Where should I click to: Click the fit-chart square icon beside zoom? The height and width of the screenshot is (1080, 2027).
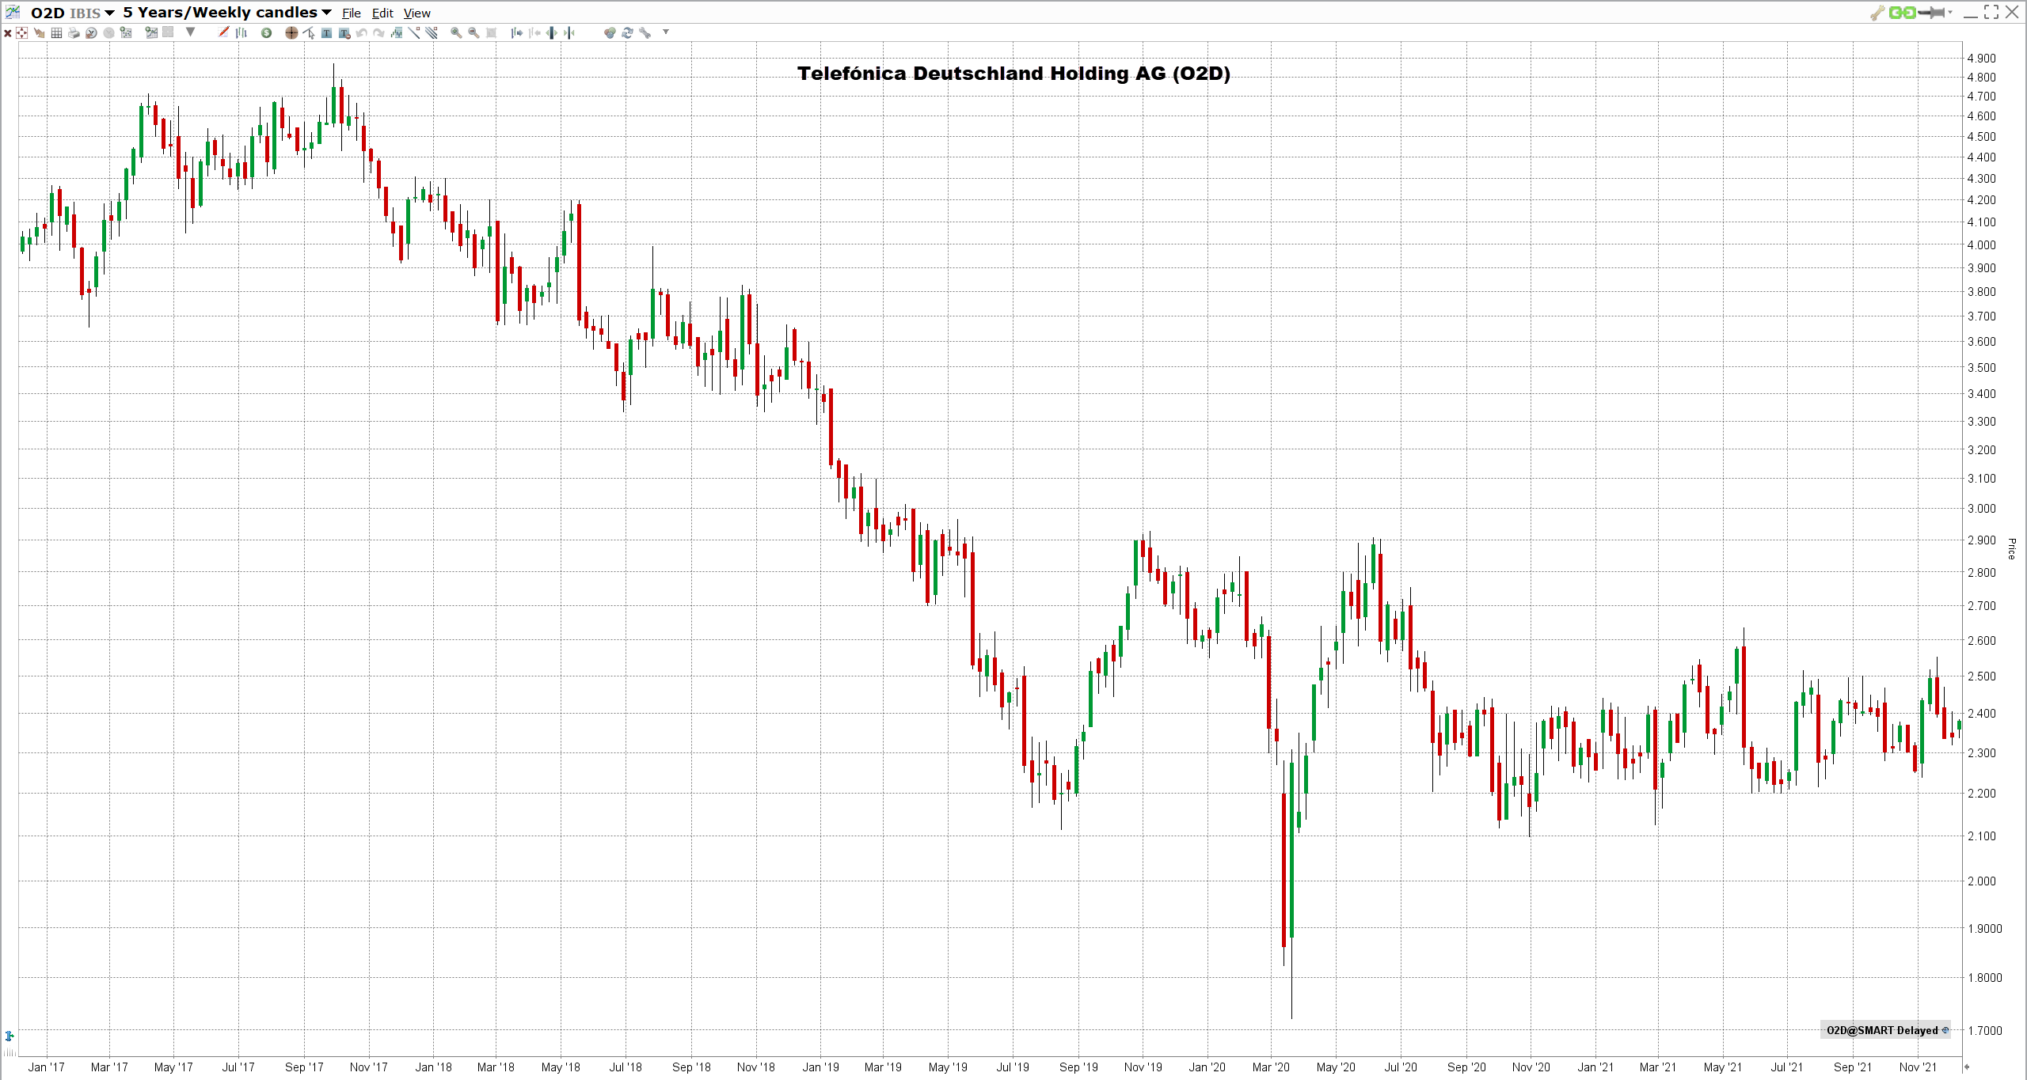point(491,32)
